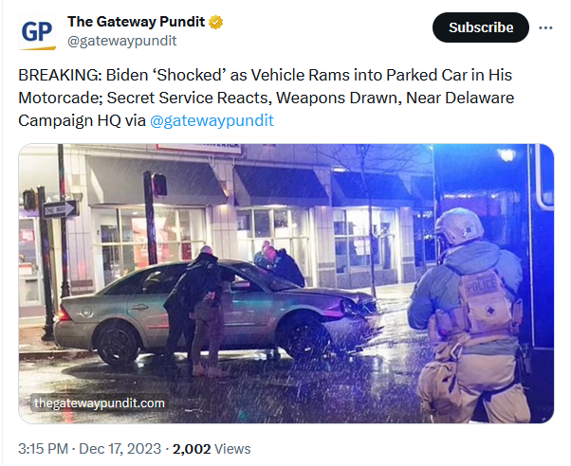This screenshot has height=466, width=571.
Task: Click the Views label text
Action: pyautogui.click(x=232, y=449)
